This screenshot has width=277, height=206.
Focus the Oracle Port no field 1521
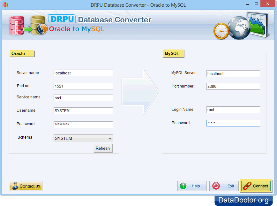click(x=83, y=86)
